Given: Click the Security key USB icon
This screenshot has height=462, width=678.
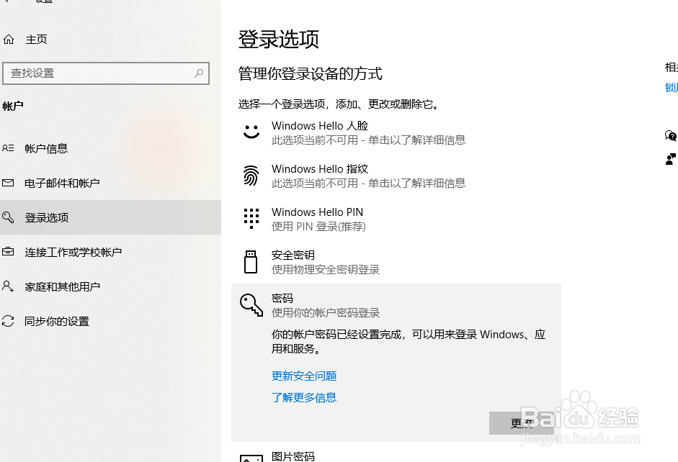Looking at the screenshot, I should tap(251, 262).
